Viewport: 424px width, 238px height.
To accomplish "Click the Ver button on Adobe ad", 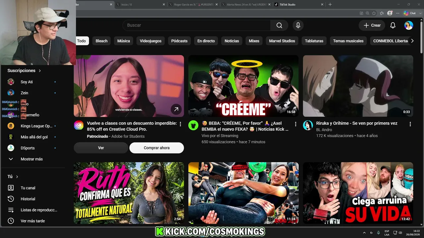I will pos(101,148).
